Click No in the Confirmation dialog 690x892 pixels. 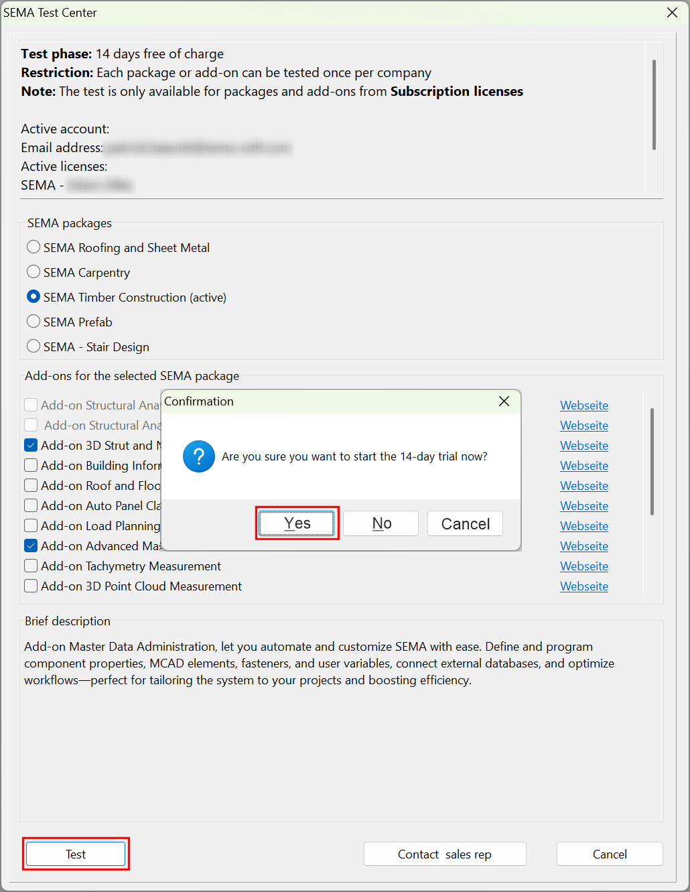[381, 523]
